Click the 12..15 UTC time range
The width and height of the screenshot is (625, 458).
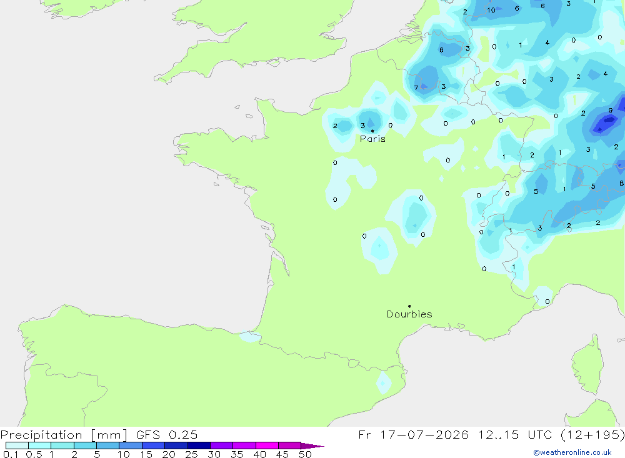pos(517,434)
